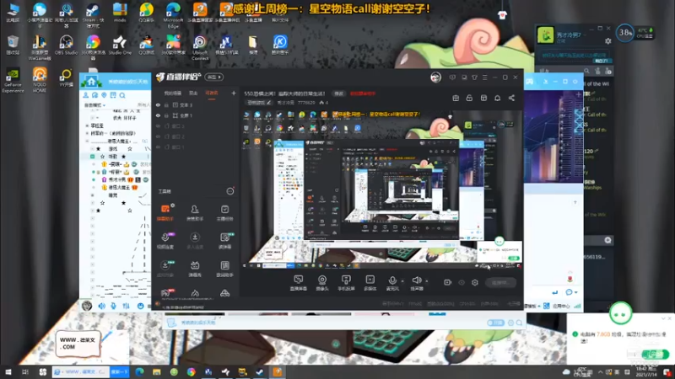
Task: Open File Explorer from the taskbar
Action: click(156, 372)
